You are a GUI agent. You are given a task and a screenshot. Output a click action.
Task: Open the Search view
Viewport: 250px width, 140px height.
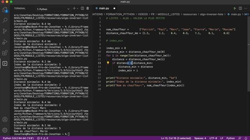[5, 20]
